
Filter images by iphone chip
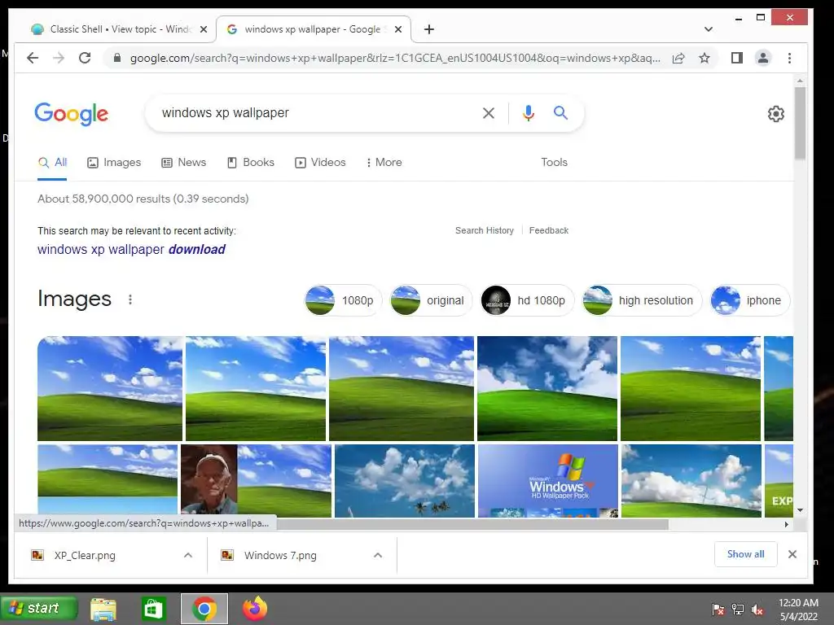[x=750, y=300]
